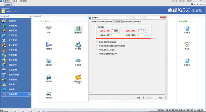Switch to 系统信息 tab
This screenshot has width=206, height=112.
93,22
